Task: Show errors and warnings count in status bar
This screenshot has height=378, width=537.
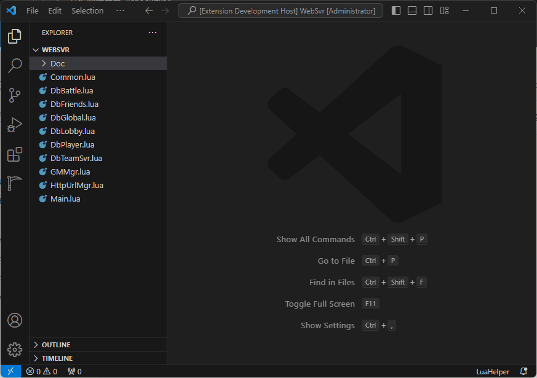Action: point(42,371)
